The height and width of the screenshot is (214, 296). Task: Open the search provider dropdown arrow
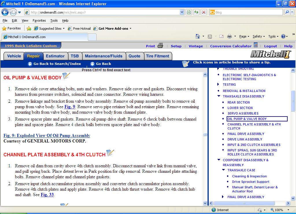tap(292, 12)
